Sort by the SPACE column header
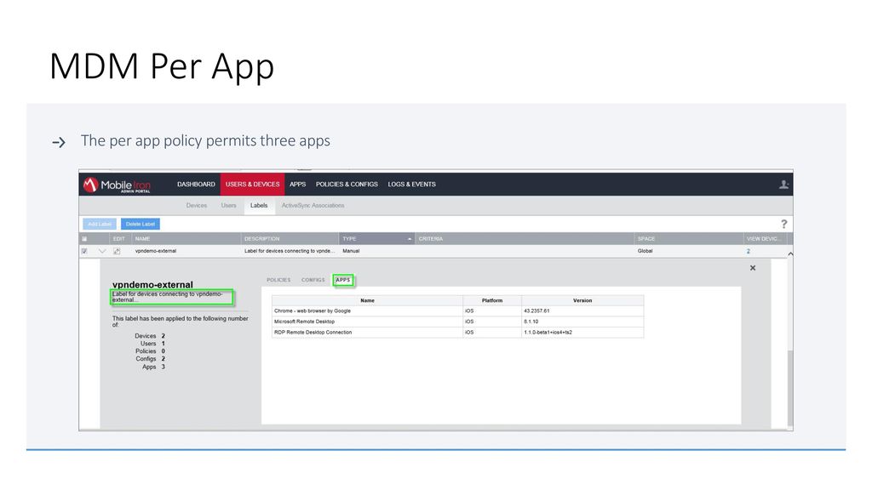The width and height of the screenshot is (872, 490). click(688, 239)
